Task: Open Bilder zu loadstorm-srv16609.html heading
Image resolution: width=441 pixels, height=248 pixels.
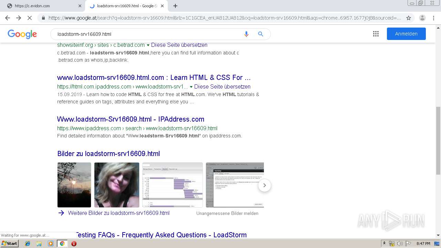Action: click(109, 154)
